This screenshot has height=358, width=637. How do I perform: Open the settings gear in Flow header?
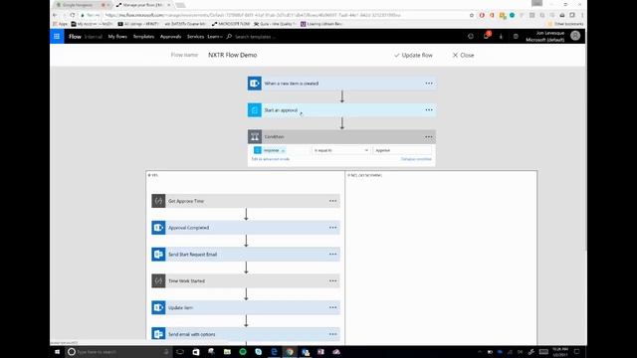pyautogui.click(x=516, y=36)
